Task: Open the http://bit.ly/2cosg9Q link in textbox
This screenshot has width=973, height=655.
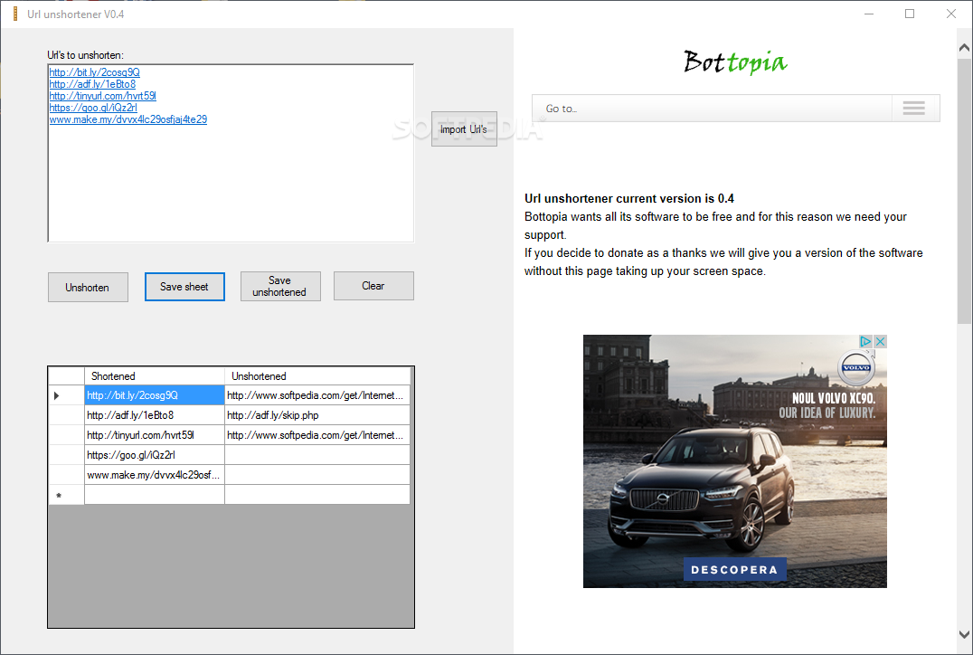Action: (x=94, y=72)
